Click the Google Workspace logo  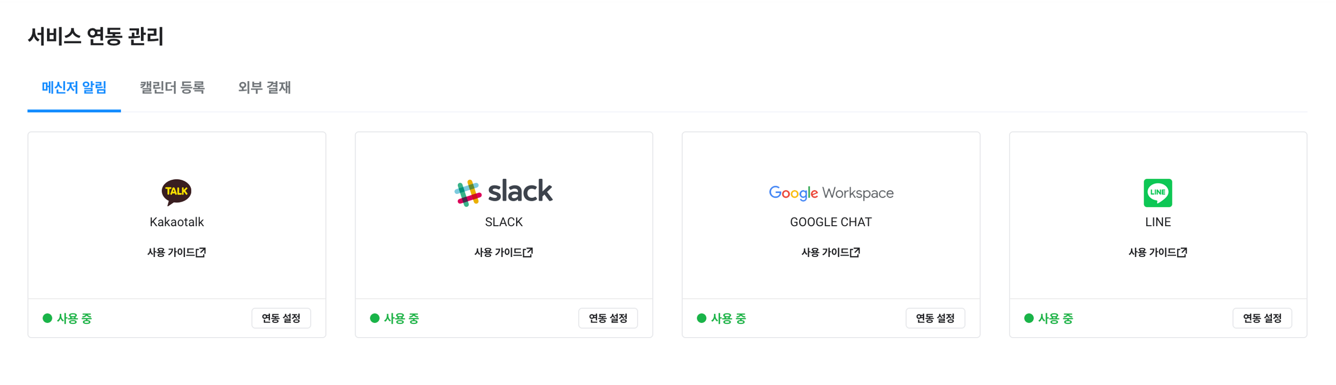831,193
